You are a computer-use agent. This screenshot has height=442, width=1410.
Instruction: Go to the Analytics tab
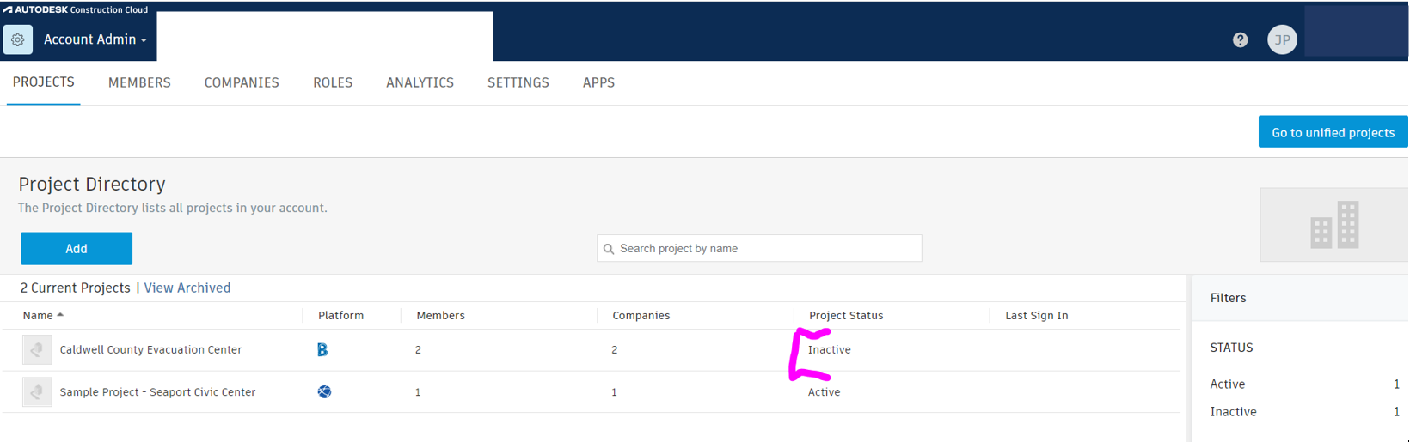[x=420, y=82]
